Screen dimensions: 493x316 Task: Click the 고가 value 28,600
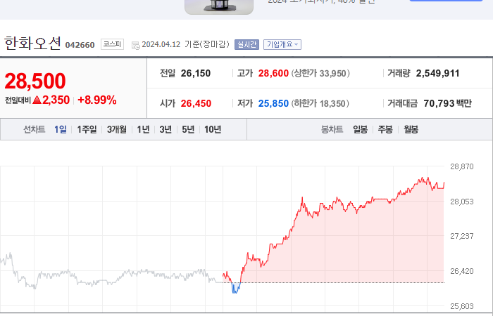click(x=273, y=73)
